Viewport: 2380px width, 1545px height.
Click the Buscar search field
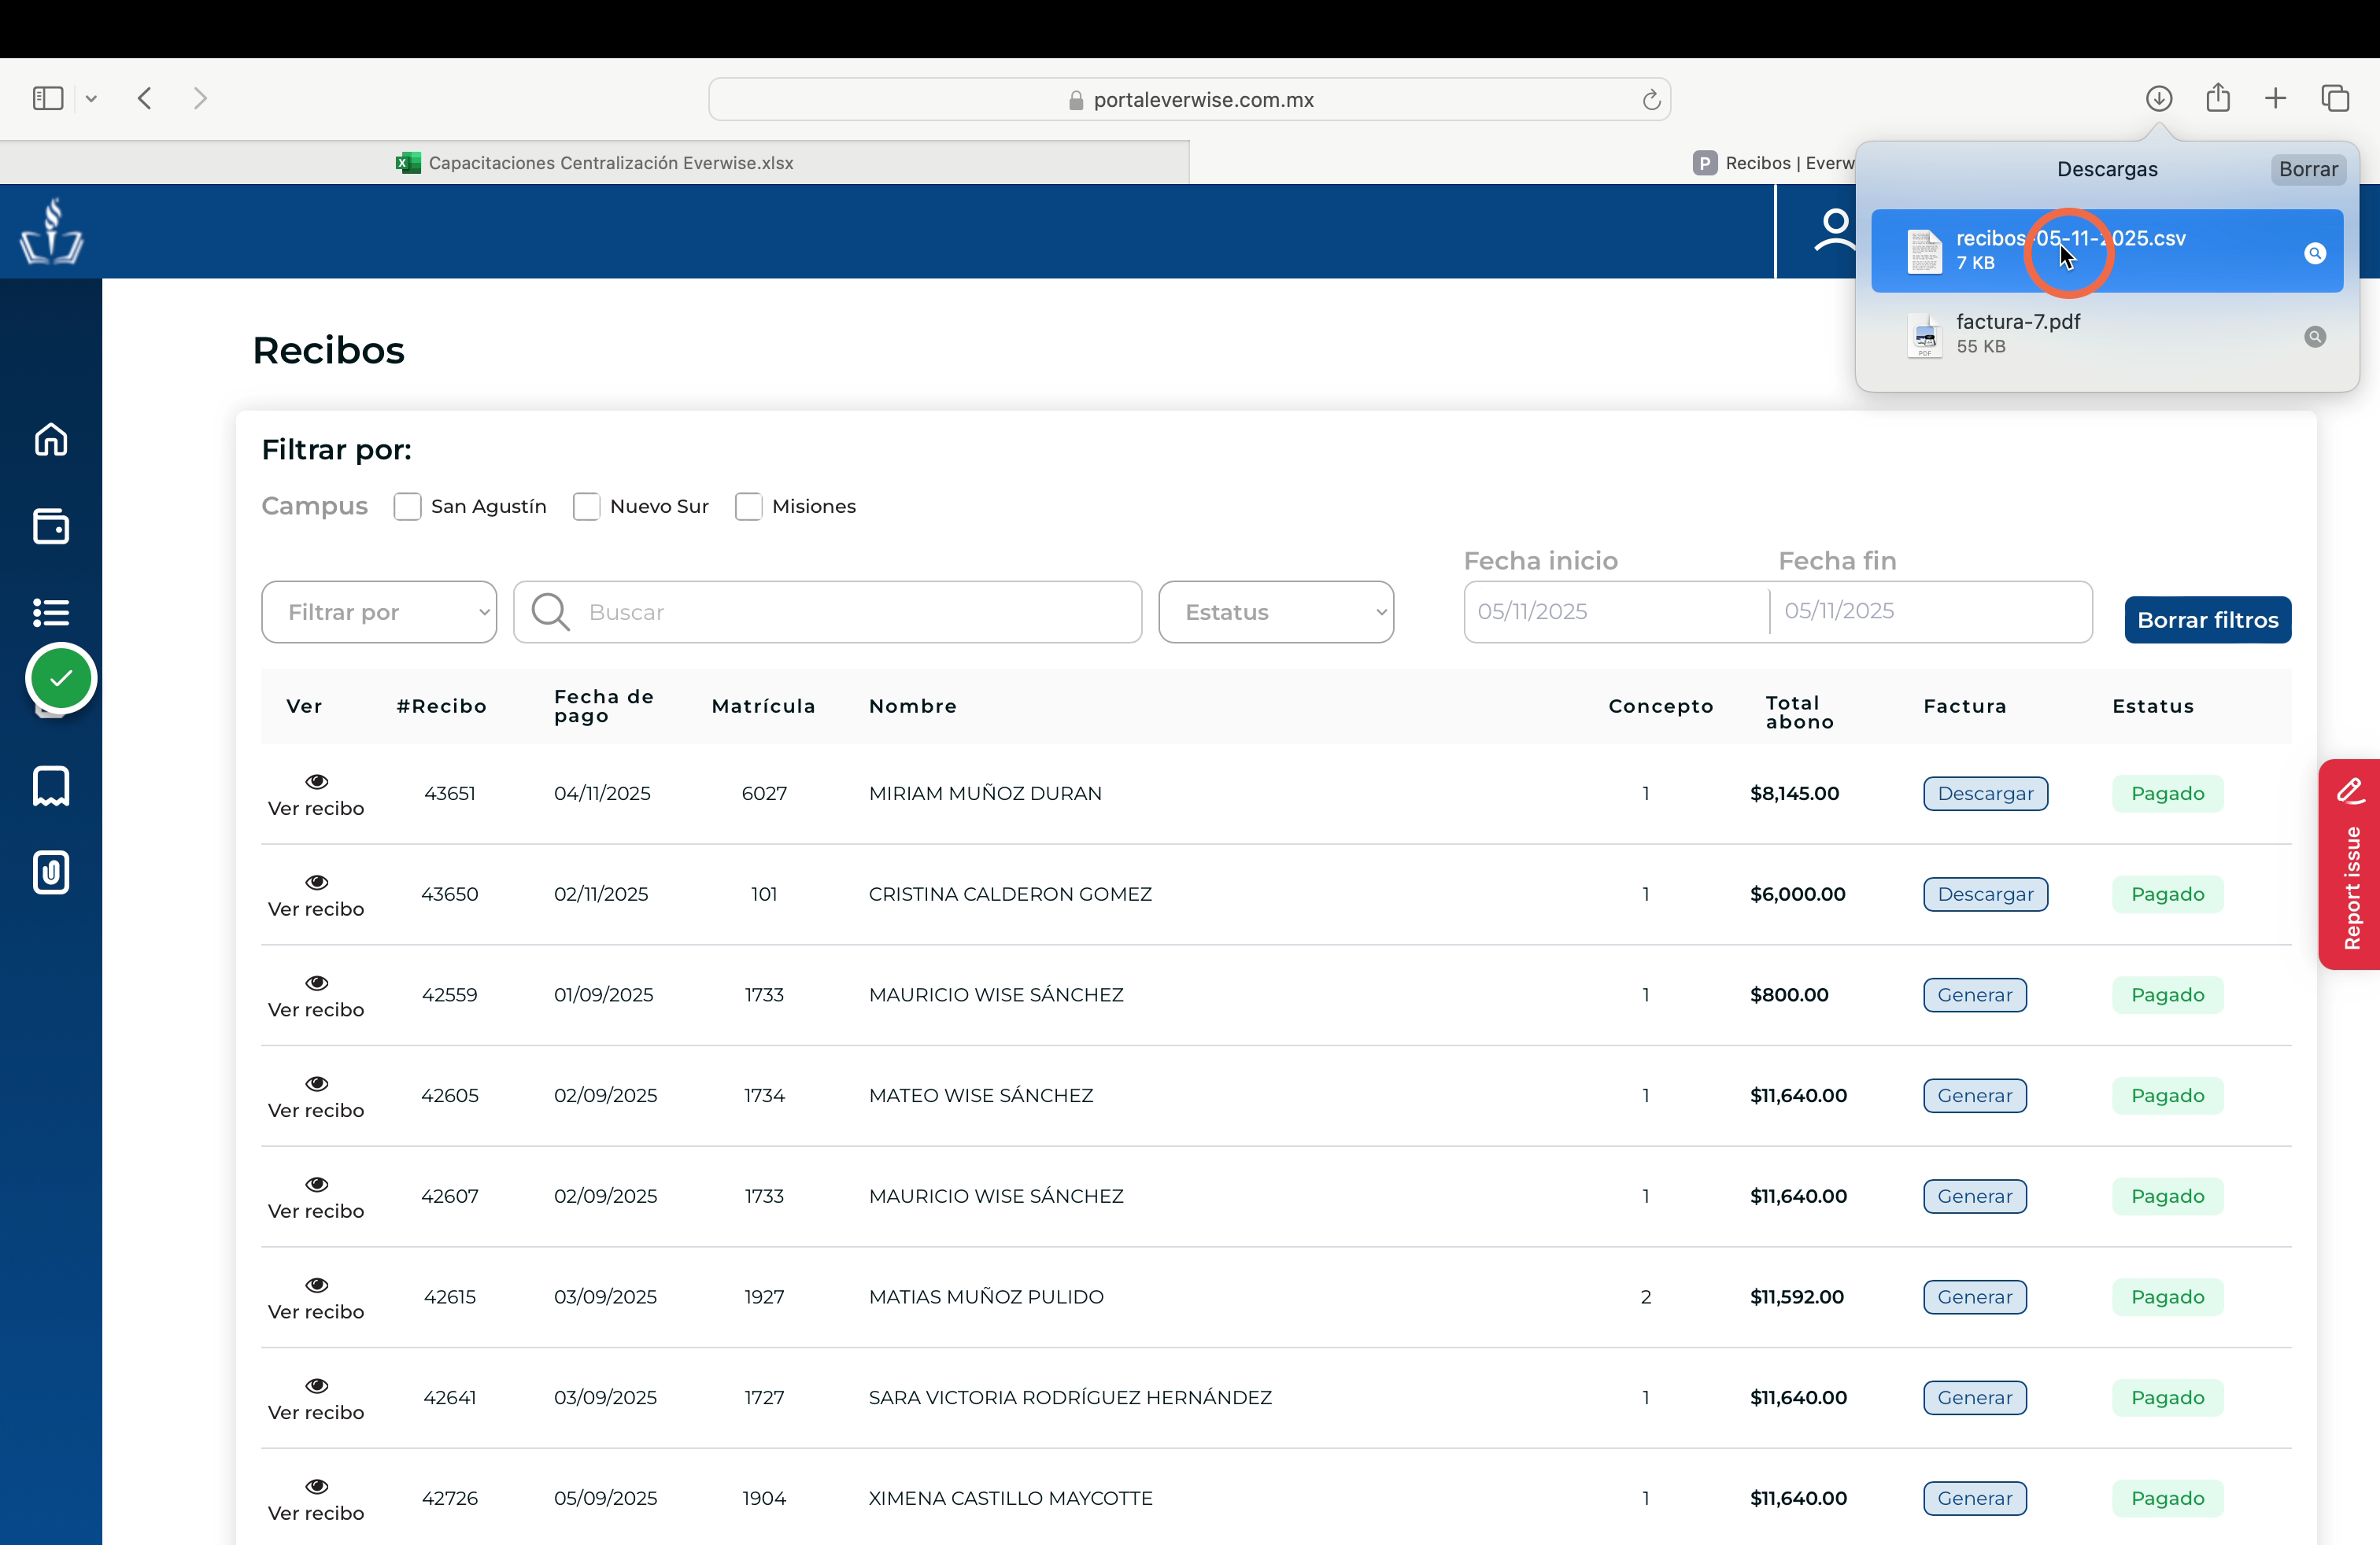point(828,611)
